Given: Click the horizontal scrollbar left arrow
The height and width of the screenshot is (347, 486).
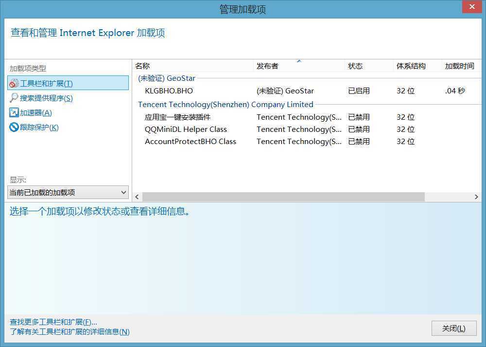Looking at the screenshot, I should coord(137,197).
